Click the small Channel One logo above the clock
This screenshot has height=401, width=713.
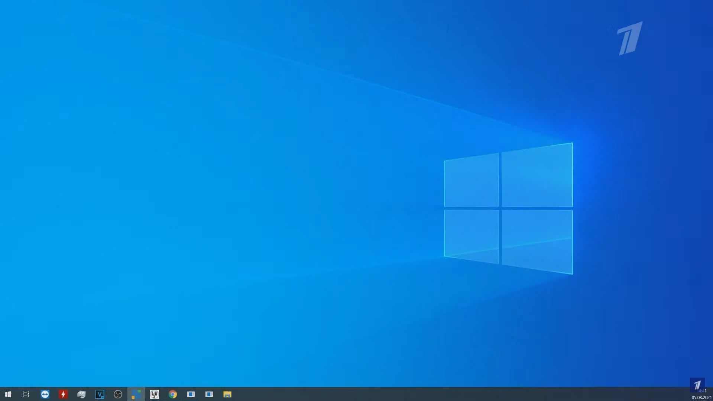pyautogui.click(x=697, y=385)
